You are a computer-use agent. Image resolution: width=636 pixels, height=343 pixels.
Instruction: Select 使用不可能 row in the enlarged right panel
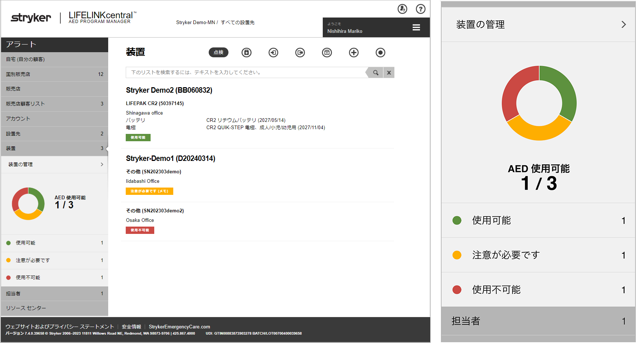click(x=538, y=290)
